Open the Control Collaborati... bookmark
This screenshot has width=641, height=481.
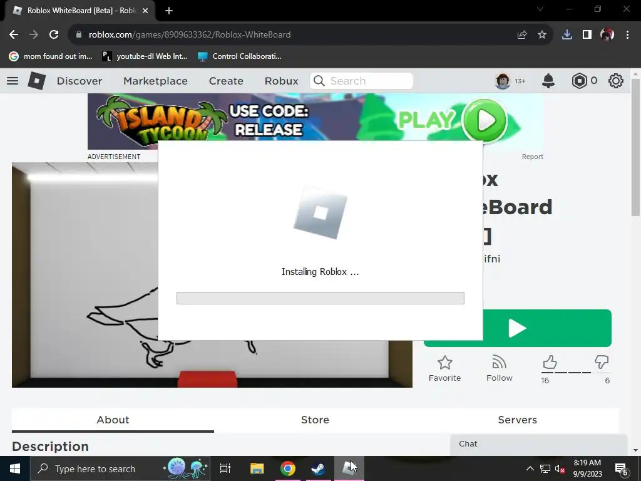[240, 56]
